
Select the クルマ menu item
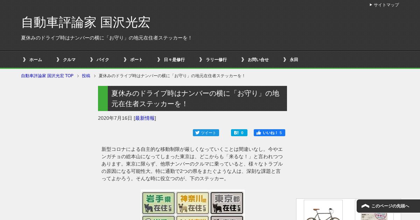pyautogui.click(x=69, y=60)
